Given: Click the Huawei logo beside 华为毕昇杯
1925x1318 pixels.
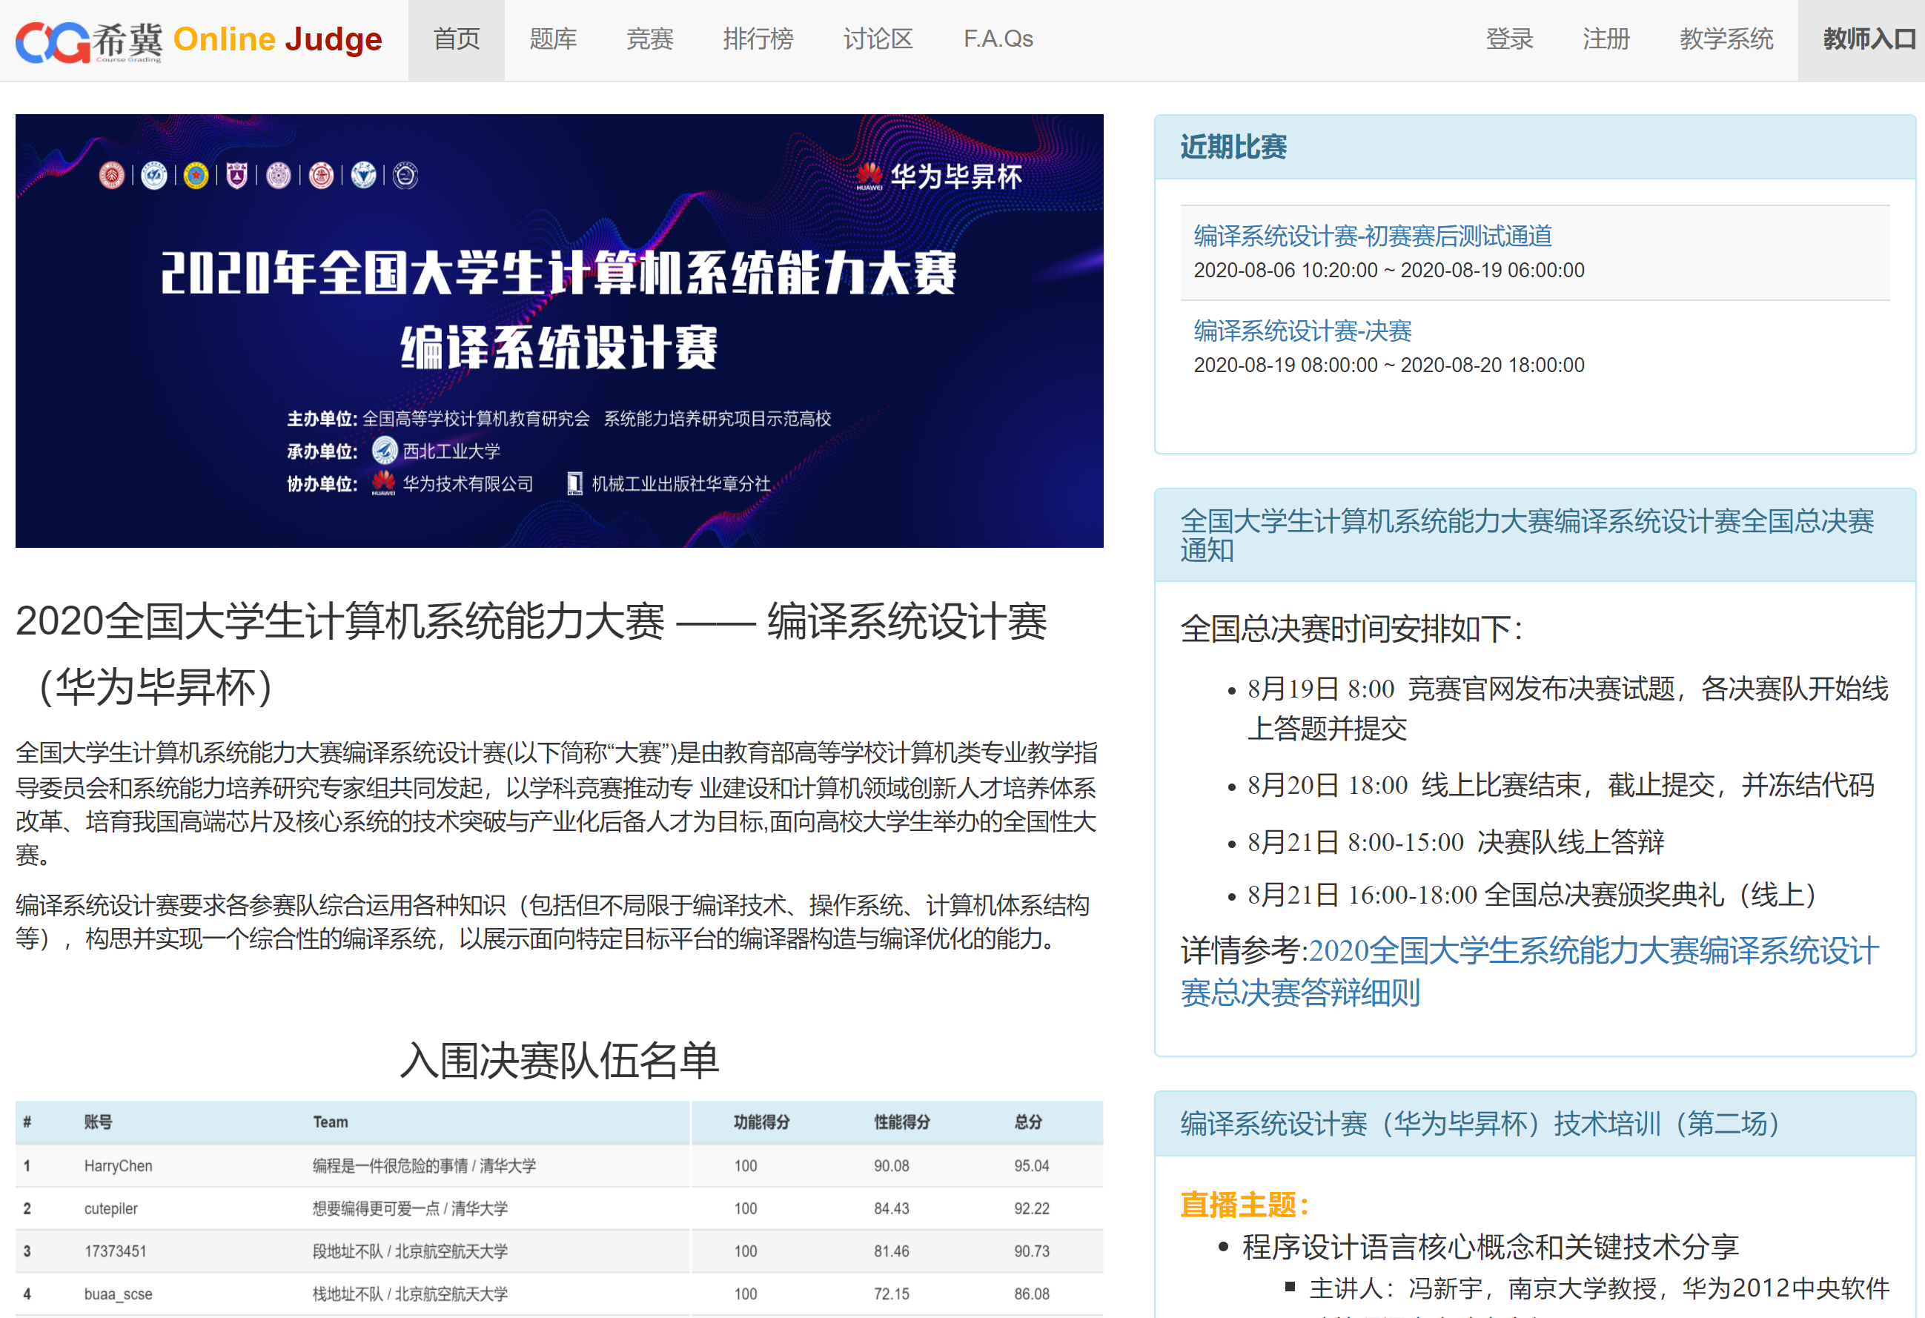Looking at the screenshot, I should (869, 176).
